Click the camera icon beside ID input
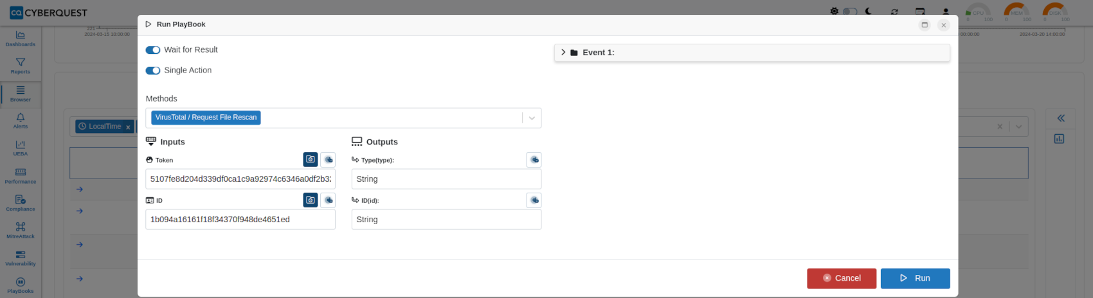Screen dimensions: 1093x298 (x=311, y=200)
